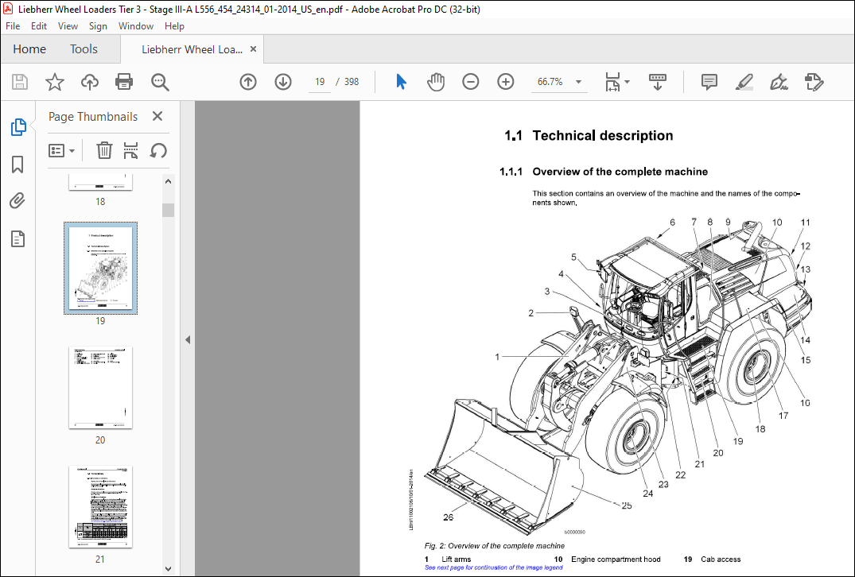Select the Highlight text tool
855x577 pixels.
pyautogui.click(x=744, y=83)
